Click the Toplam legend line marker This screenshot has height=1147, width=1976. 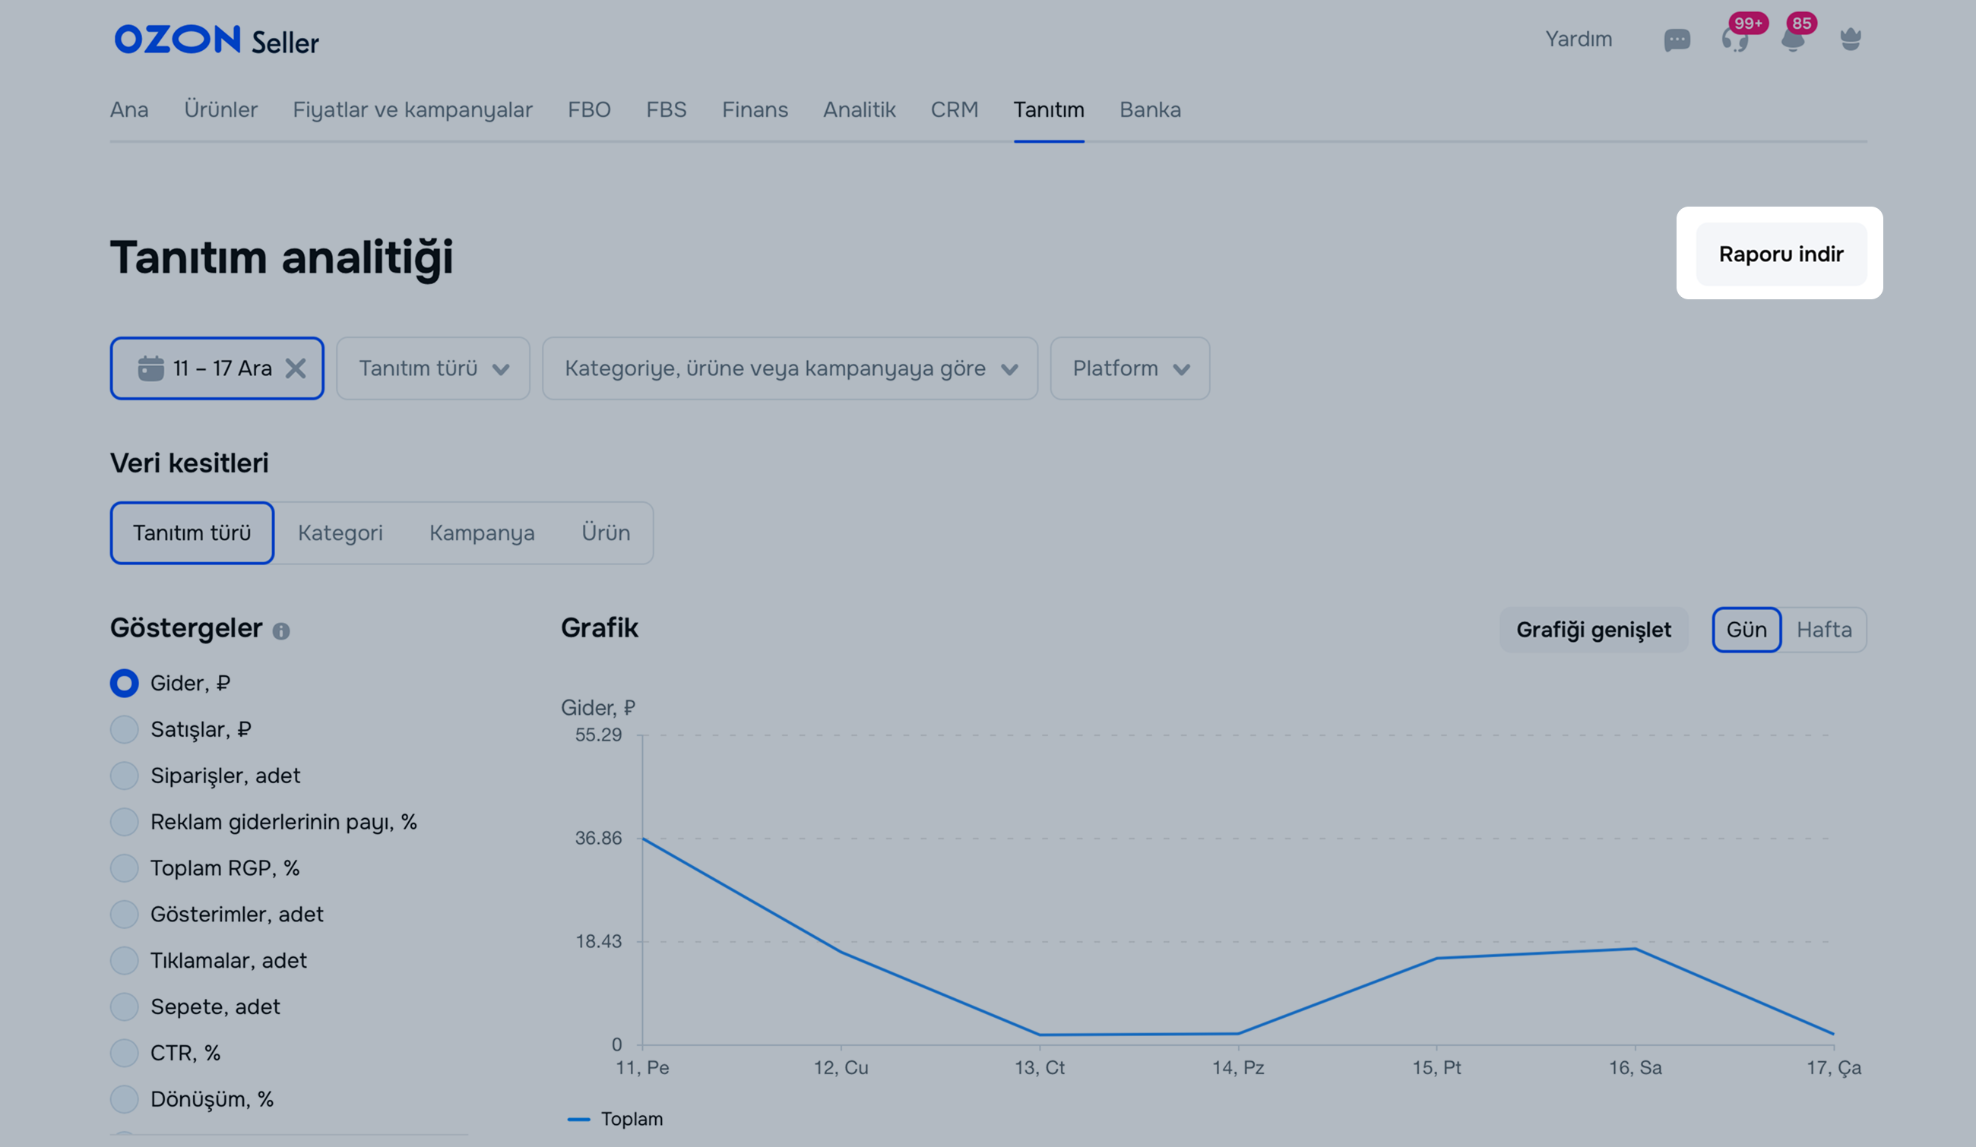pos(578,1119)
